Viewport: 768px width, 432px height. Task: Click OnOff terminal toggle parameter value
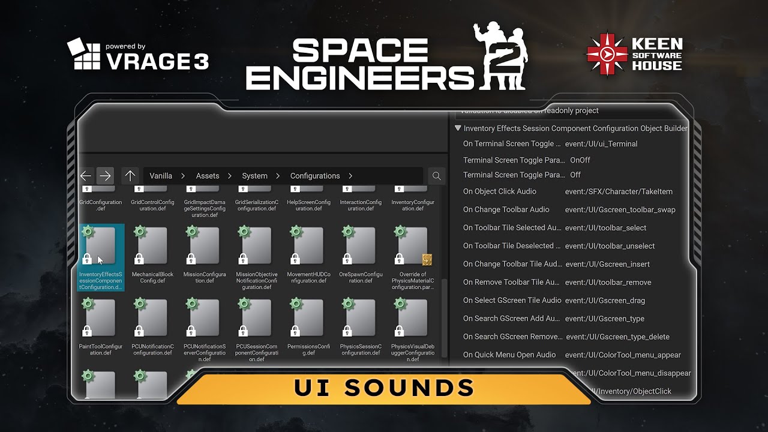point(580,160)
